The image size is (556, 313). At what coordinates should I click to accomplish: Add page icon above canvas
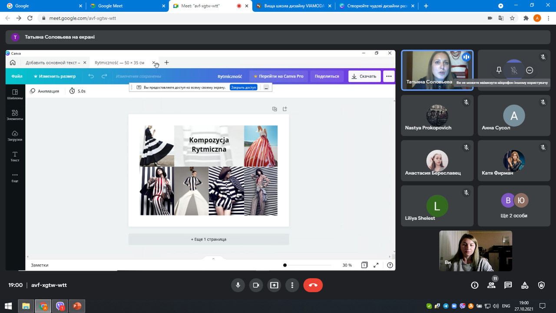(x=285, y=109)
